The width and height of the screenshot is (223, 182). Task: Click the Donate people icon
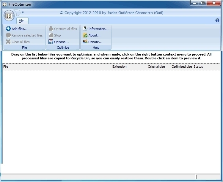tap(85, 42)
